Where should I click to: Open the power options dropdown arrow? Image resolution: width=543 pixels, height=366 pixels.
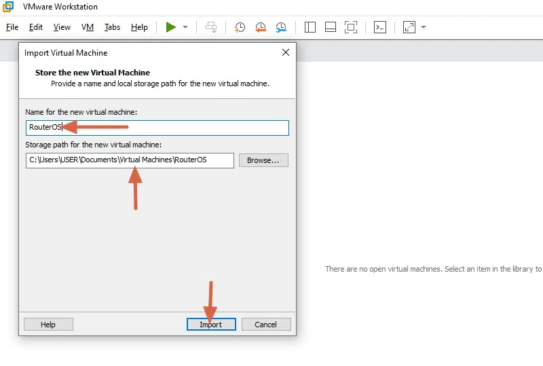[185, 27]
